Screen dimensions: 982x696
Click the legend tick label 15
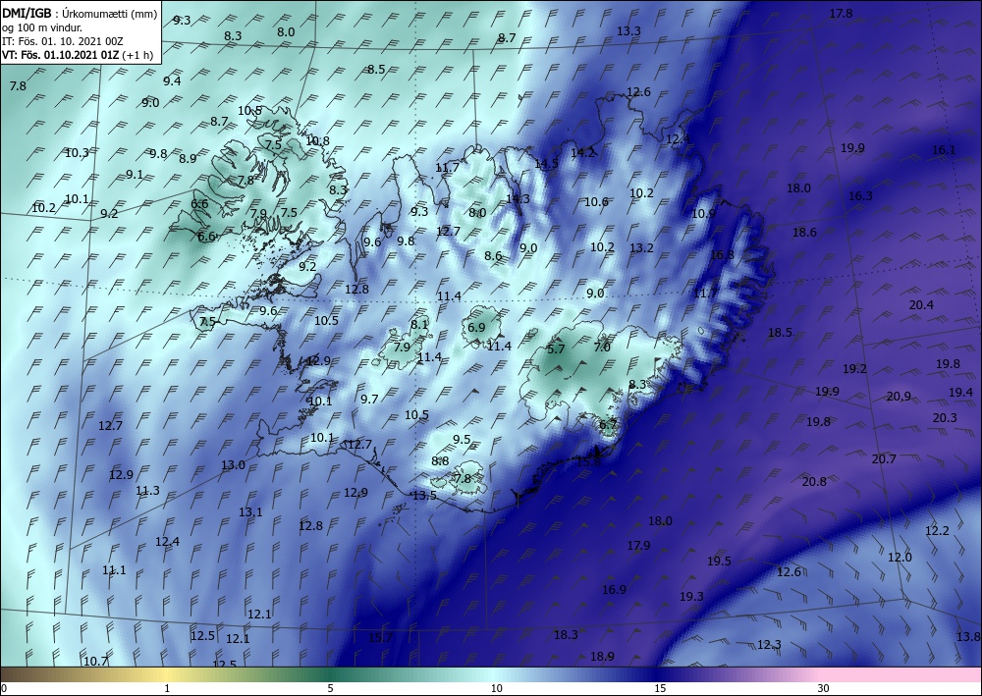pyautogui.click(x=660, y=689)
